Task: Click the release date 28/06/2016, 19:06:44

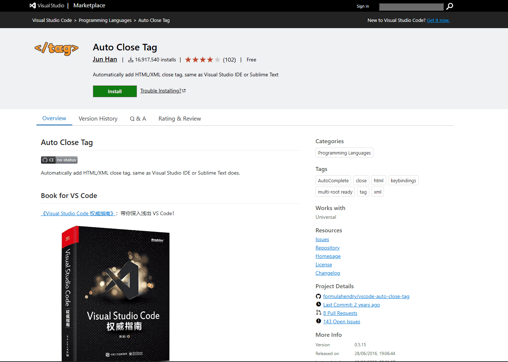Action: [x=375, y=354]
